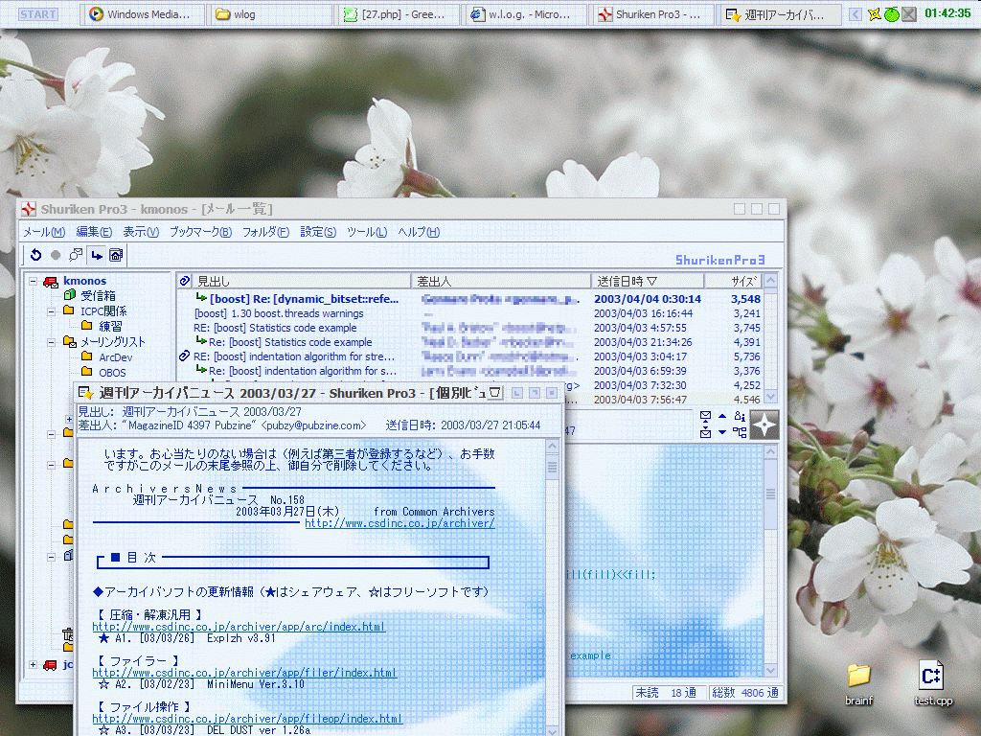Open the test.cpp file desktop icon
Viewport: 981px width, 736px height.
pos(932,682)
